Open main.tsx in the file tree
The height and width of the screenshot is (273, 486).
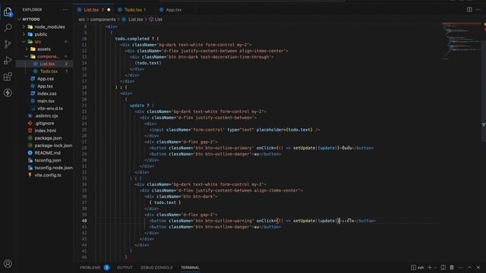coord(44,101)
